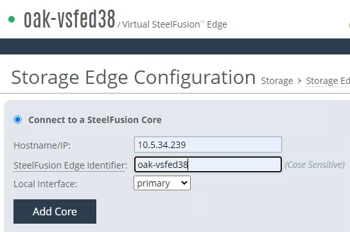Click the chevron arrow in primary dropdown
Image resolution: width=350 pixels, height=232 pixels.
pyautogui.click(x=184, y=183)
